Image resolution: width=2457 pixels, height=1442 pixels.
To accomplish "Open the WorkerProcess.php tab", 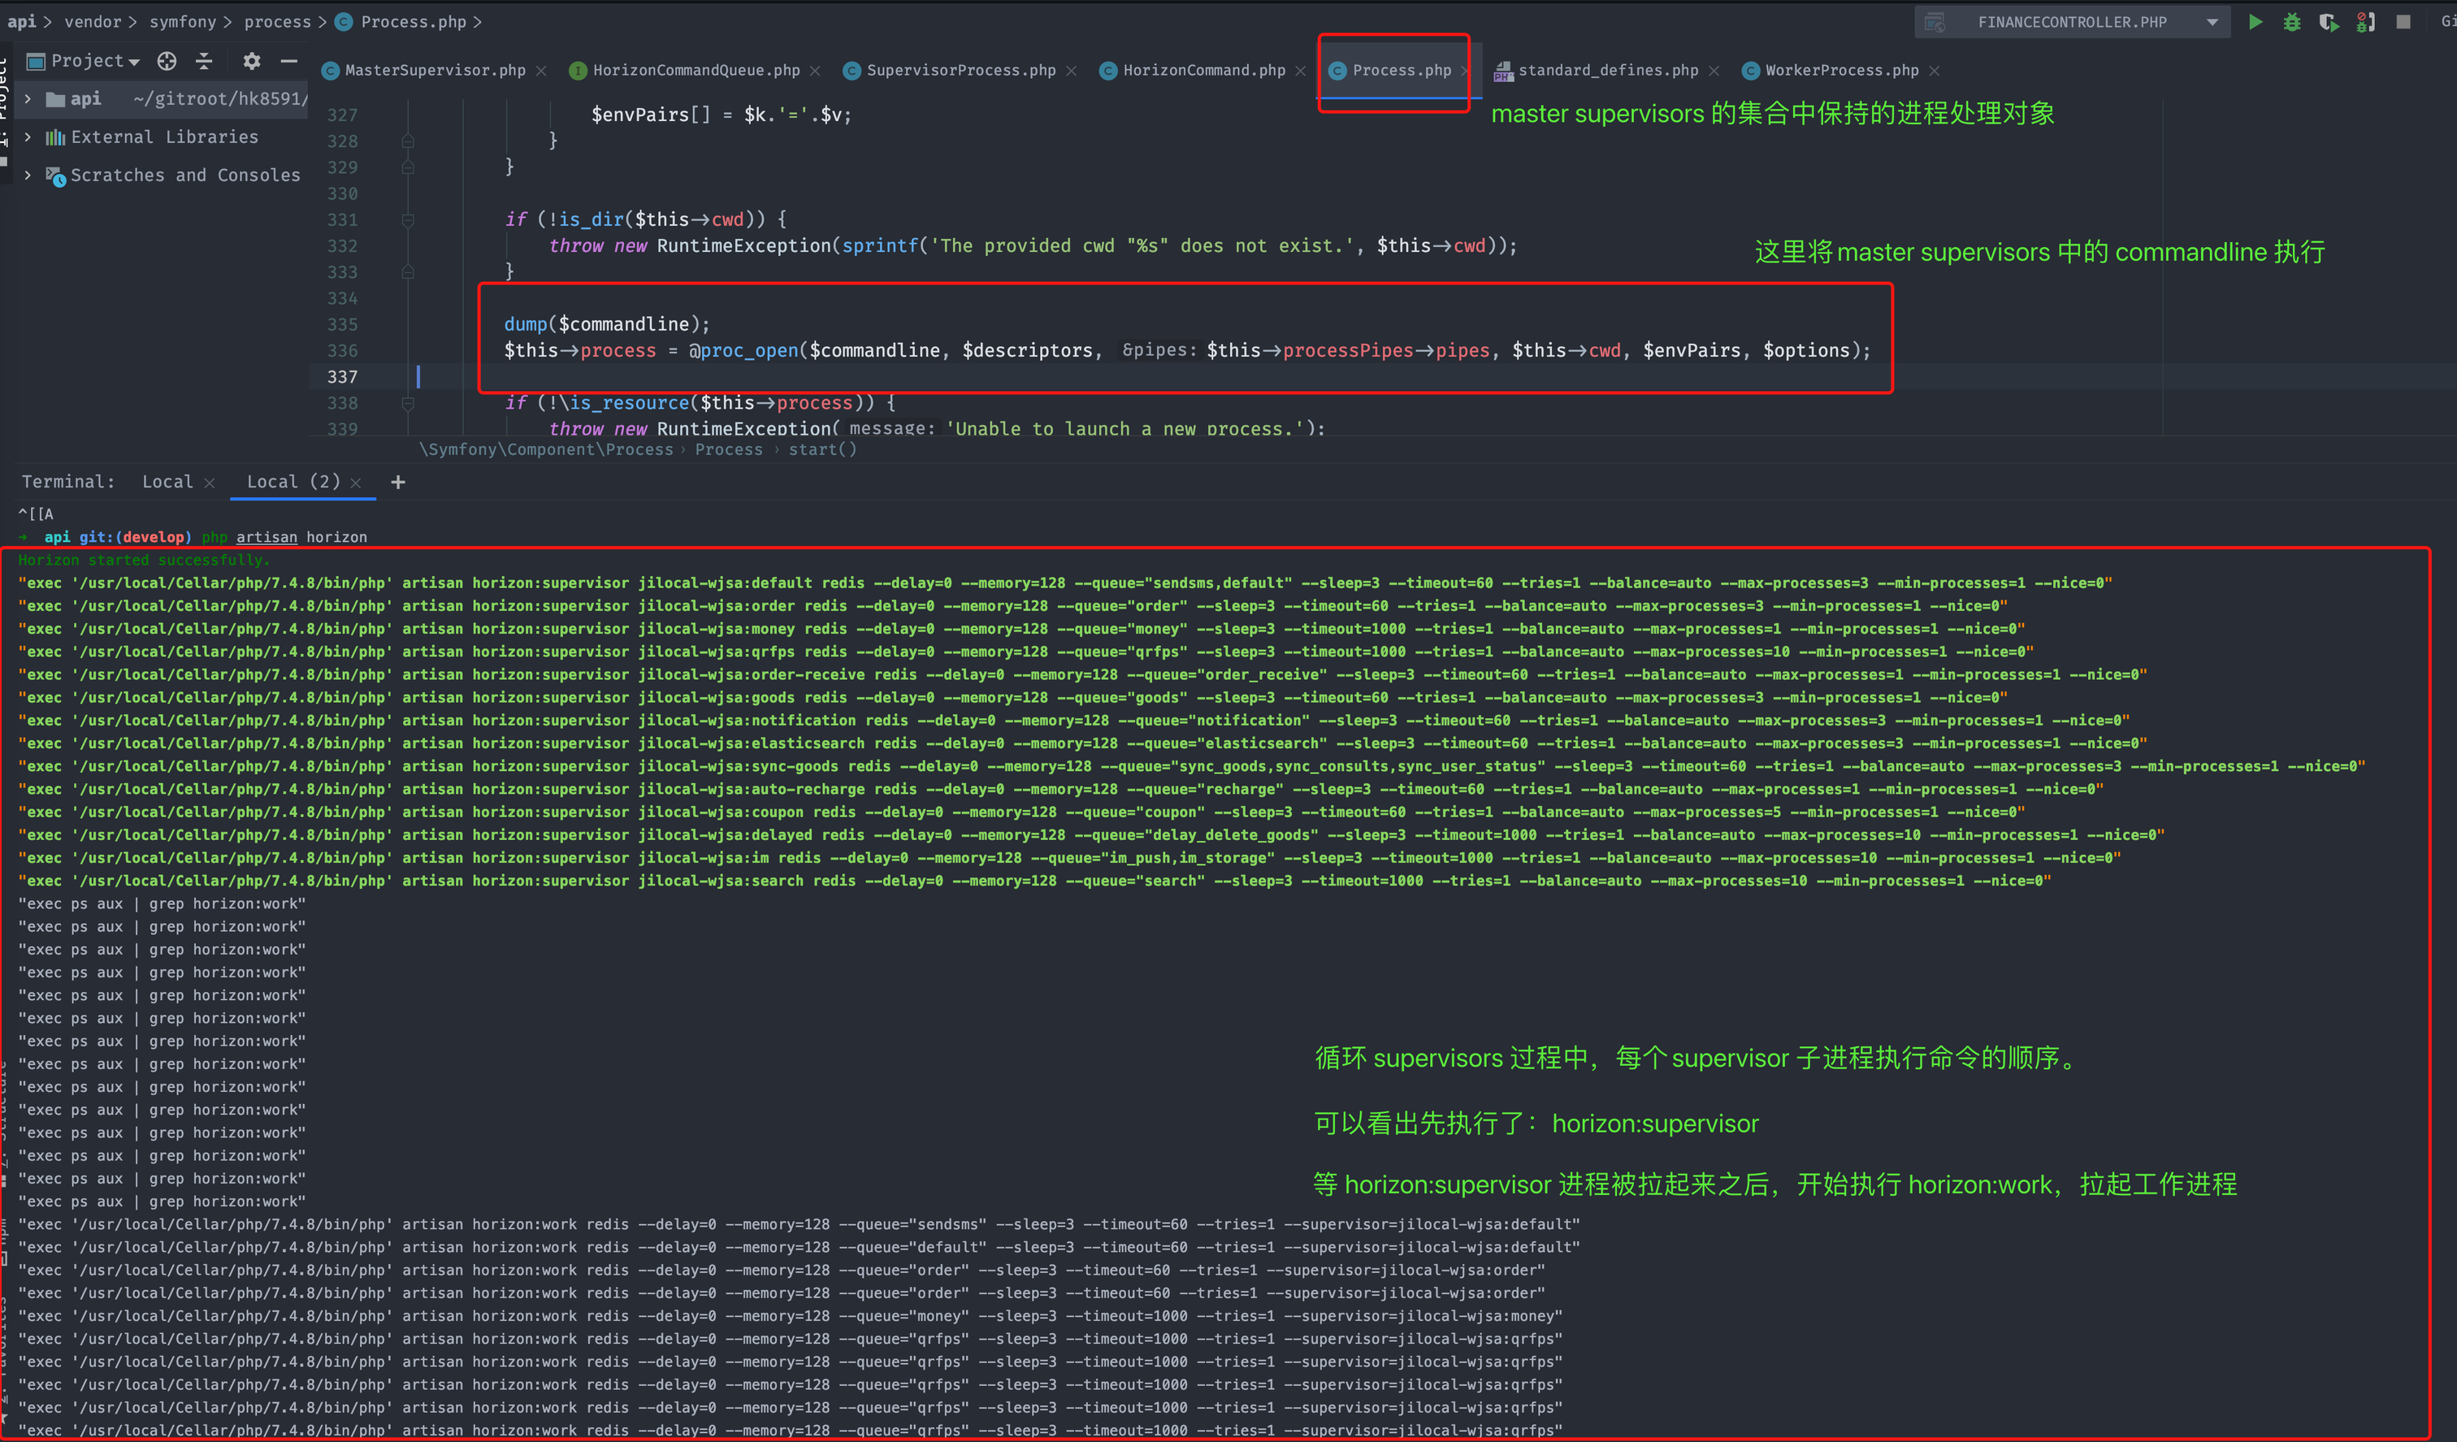I will pyautogui.click(x=1841, y=70).
